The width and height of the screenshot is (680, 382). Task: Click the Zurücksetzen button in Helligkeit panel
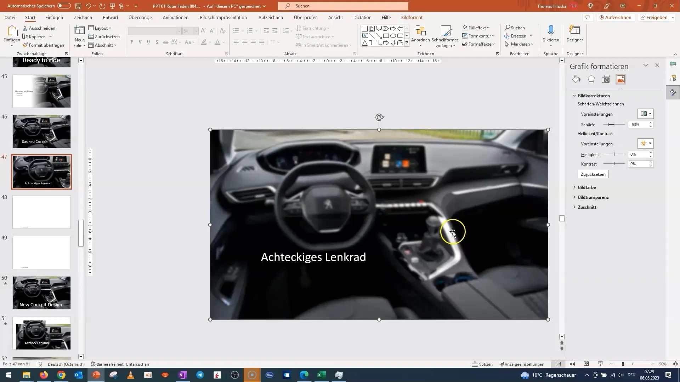593,174
